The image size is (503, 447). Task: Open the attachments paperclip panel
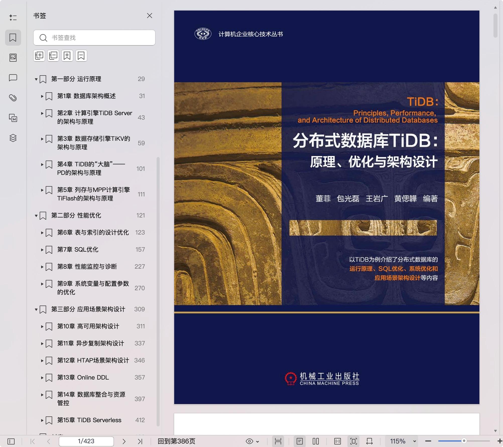[13, 98]
